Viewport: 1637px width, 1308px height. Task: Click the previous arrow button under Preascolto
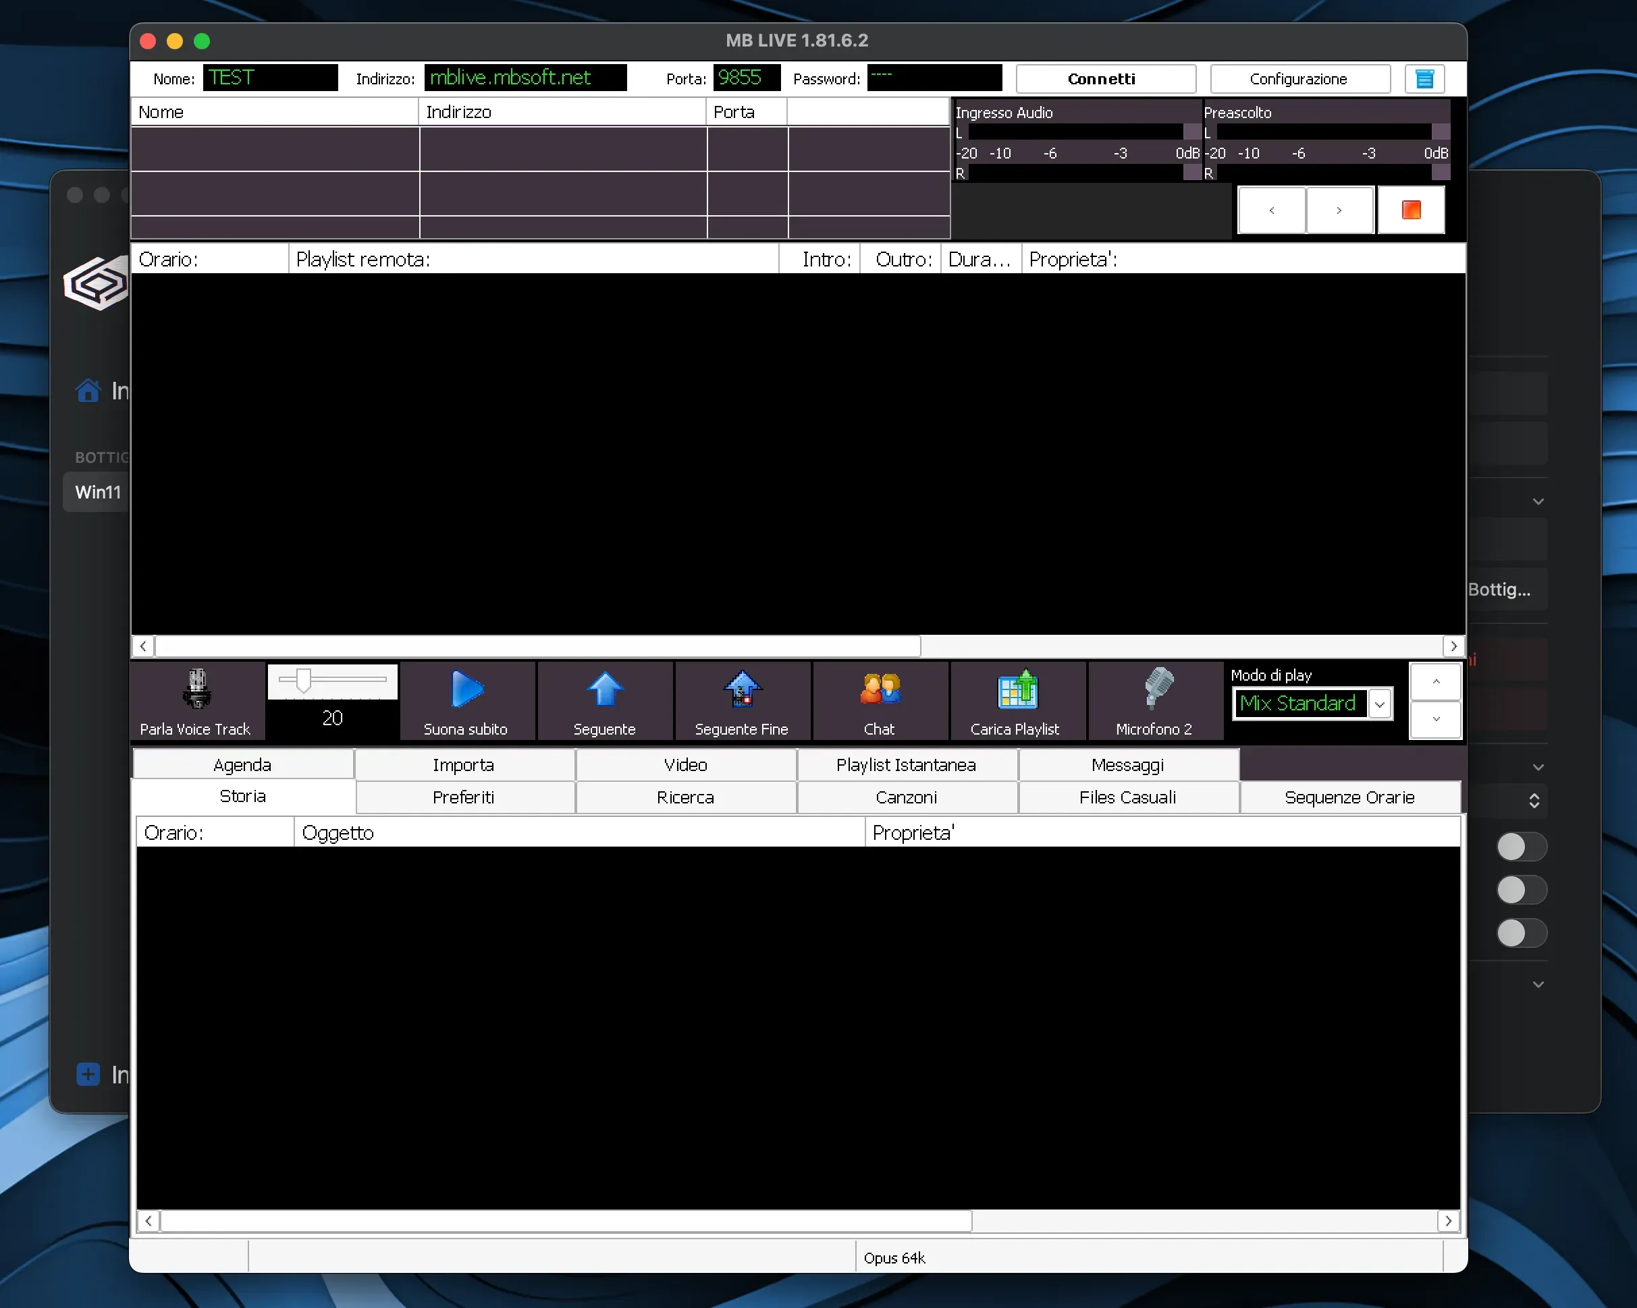tap(1272, 210)
